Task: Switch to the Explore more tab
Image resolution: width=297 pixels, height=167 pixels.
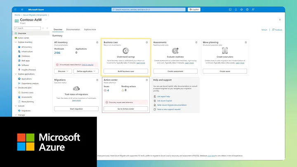Action: click(90, 30)
